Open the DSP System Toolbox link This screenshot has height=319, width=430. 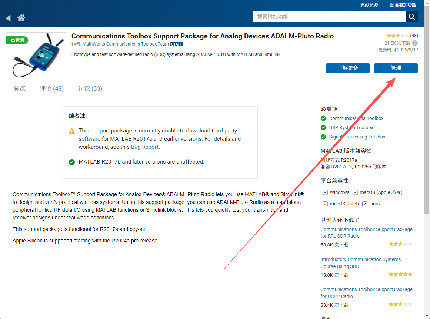(351, 128)
